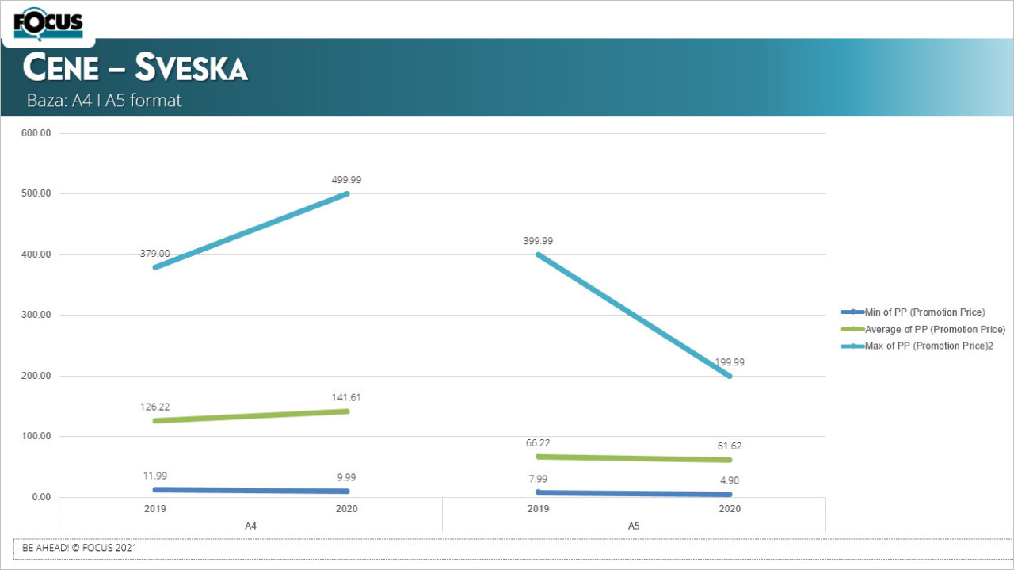Select the A4 category axis label

[250, 526]
